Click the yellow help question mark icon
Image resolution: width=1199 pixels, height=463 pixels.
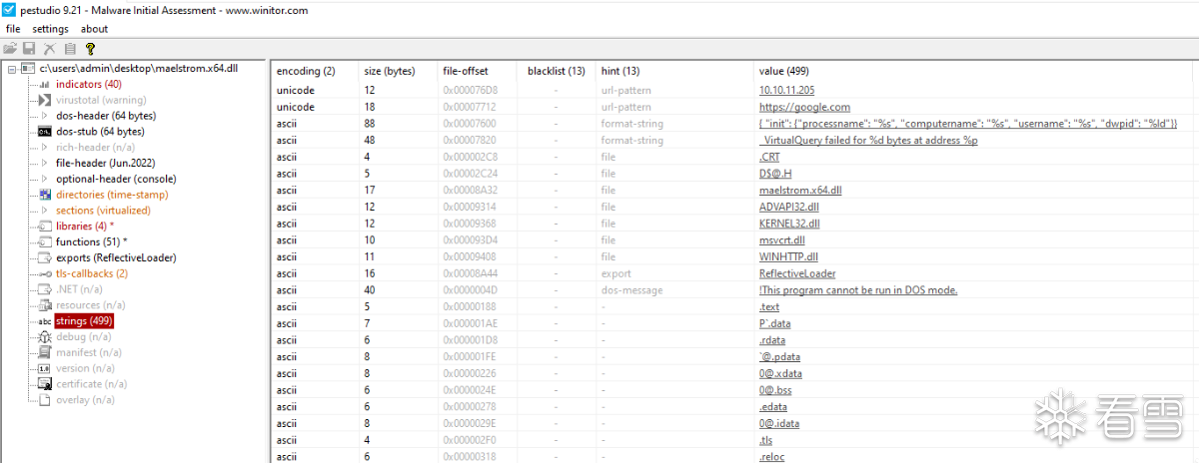(x=90, y=48)
